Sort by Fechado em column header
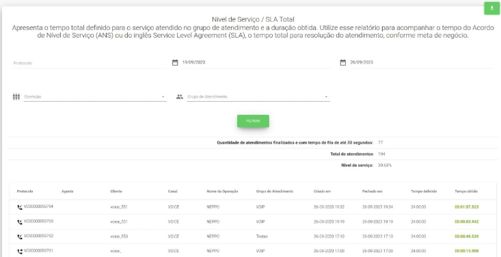The height and width of the screenshot is (257, 501). (373, 191)
